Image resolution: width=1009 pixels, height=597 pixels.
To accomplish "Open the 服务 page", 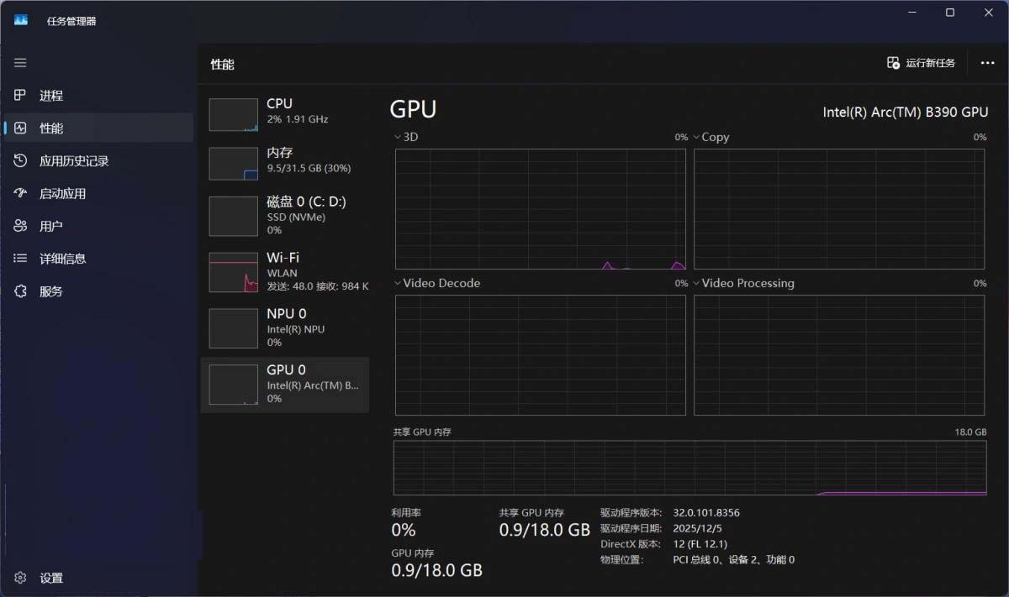I will tap(99, 291).
